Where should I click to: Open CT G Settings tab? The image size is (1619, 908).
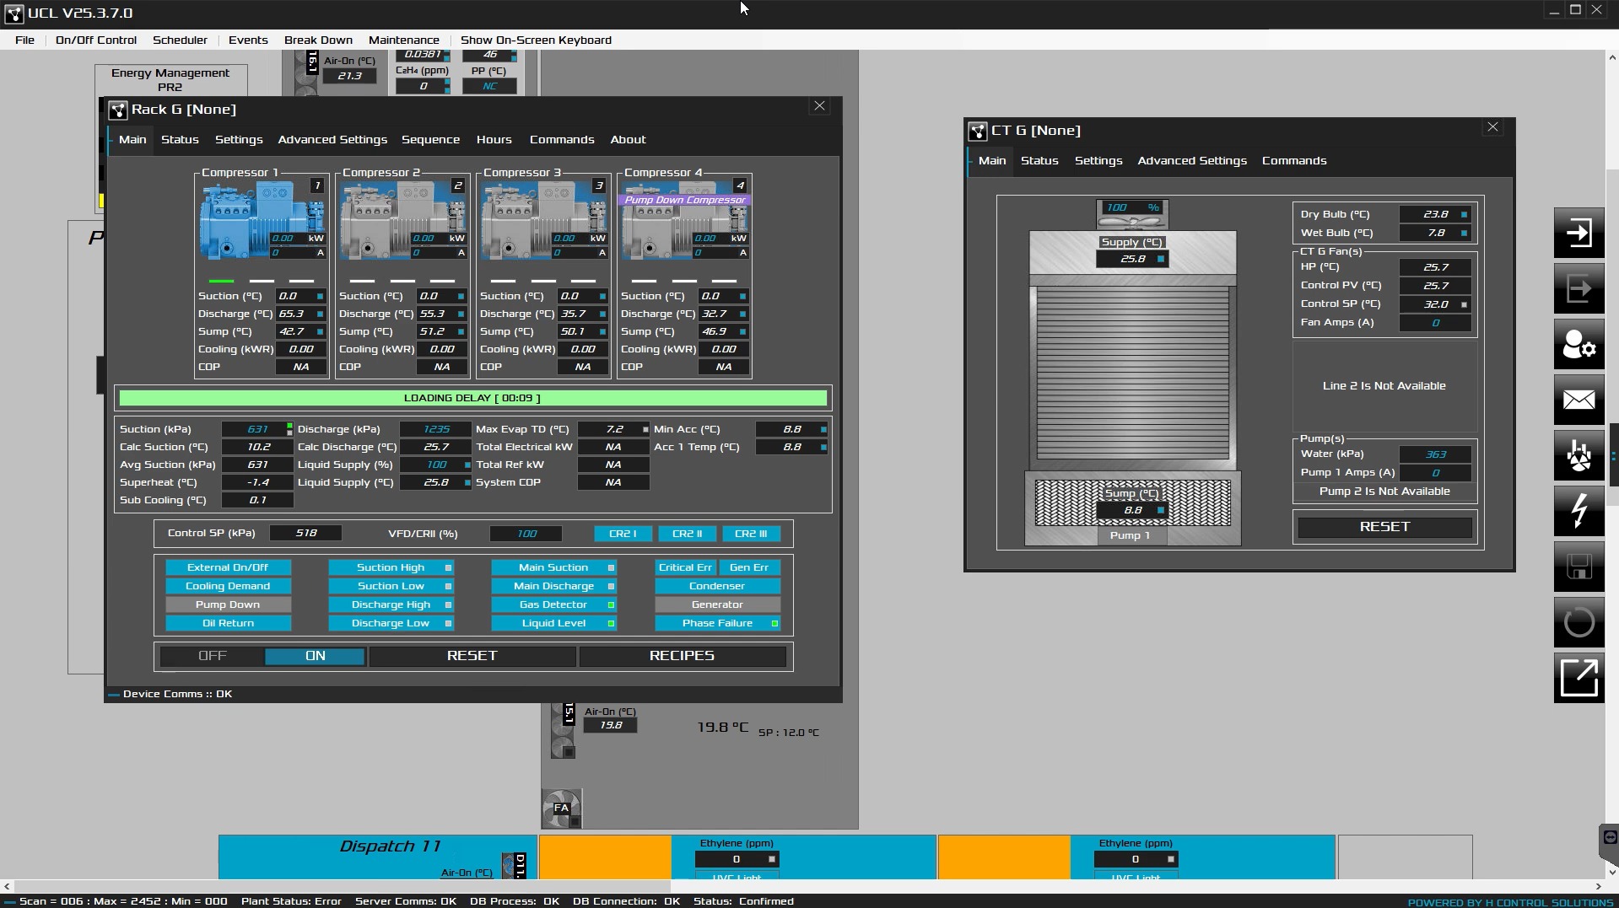1098,161
